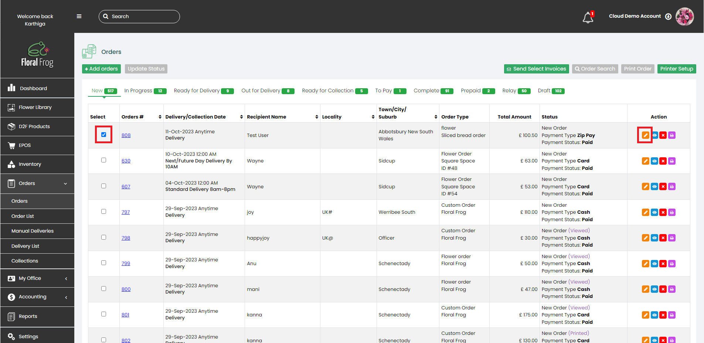Tick the checkbox for order 798

coord(103,237)
